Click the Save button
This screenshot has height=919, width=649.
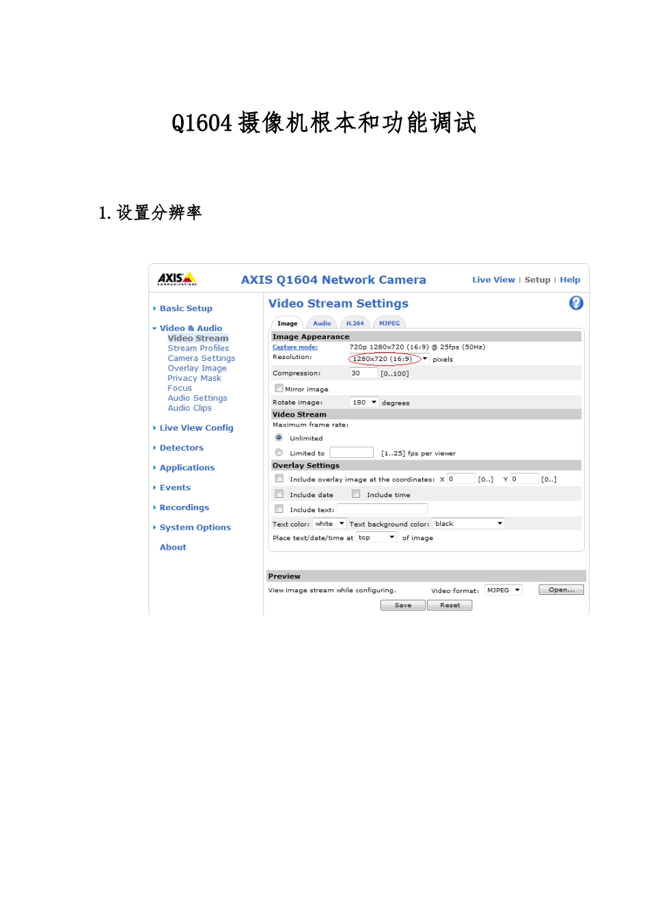(x=403, y=605)
